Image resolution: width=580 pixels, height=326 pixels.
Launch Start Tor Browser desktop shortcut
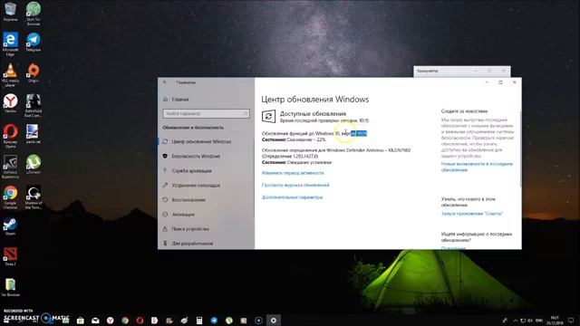34,14
